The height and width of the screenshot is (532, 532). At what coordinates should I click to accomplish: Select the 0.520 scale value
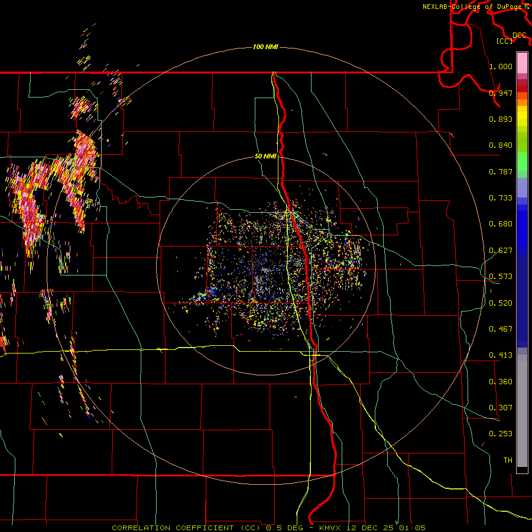(501, 303)
